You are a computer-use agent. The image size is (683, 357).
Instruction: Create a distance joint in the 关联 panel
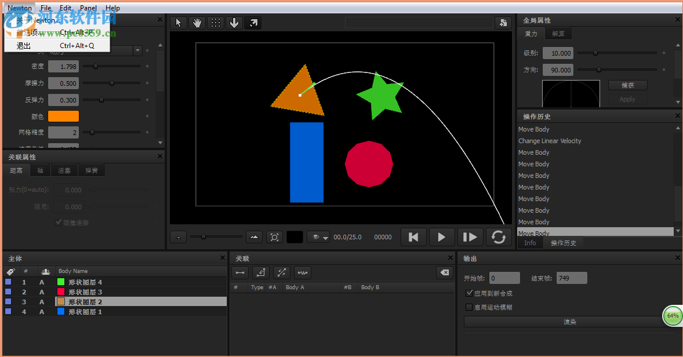click(240, 272)
